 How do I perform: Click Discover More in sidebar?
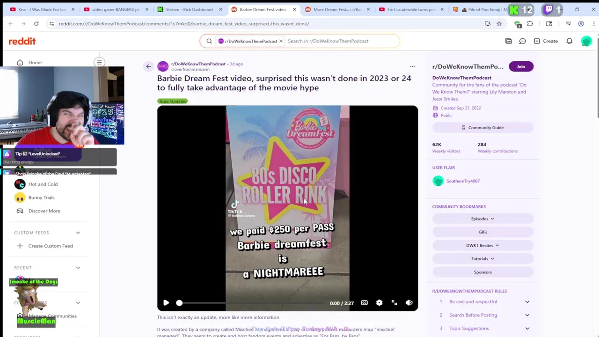tap(44, 211)
